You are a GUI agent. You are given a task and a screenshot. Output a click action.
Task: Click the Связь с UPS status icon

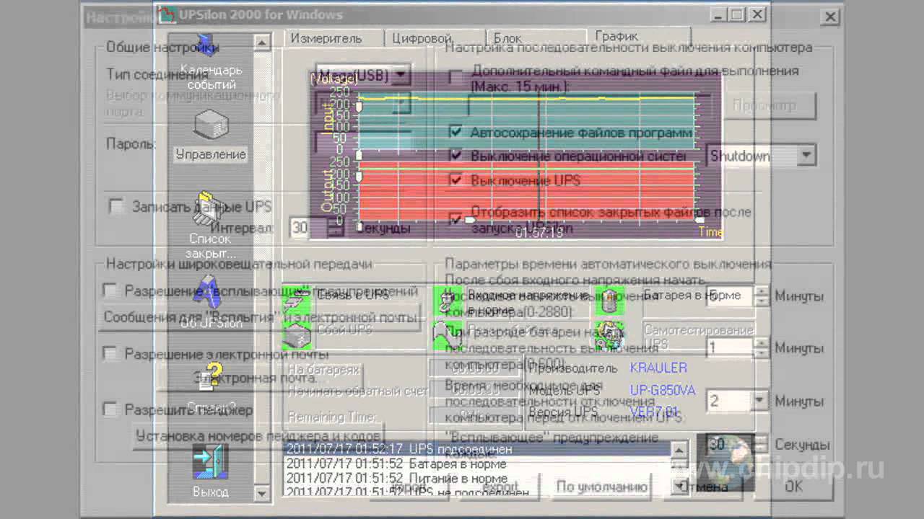296,298
